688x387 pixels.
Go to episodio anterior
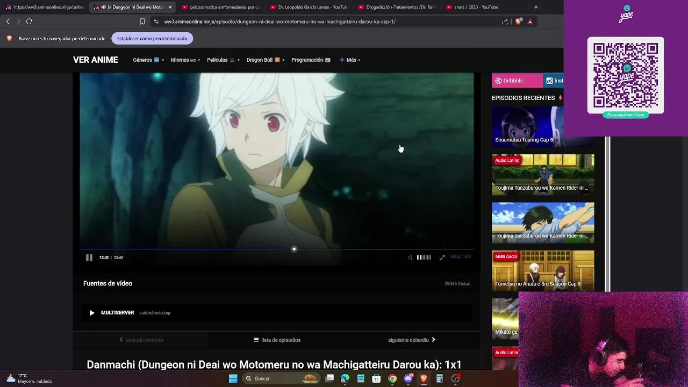[x=141, y=340]
